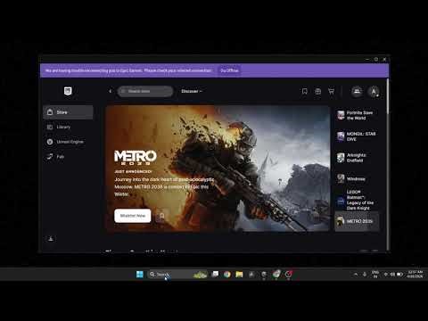The height and width of the screenshot is (321, 428).
Task: Open the Unreal Engine sidebar section
Action: pos(68,142)
